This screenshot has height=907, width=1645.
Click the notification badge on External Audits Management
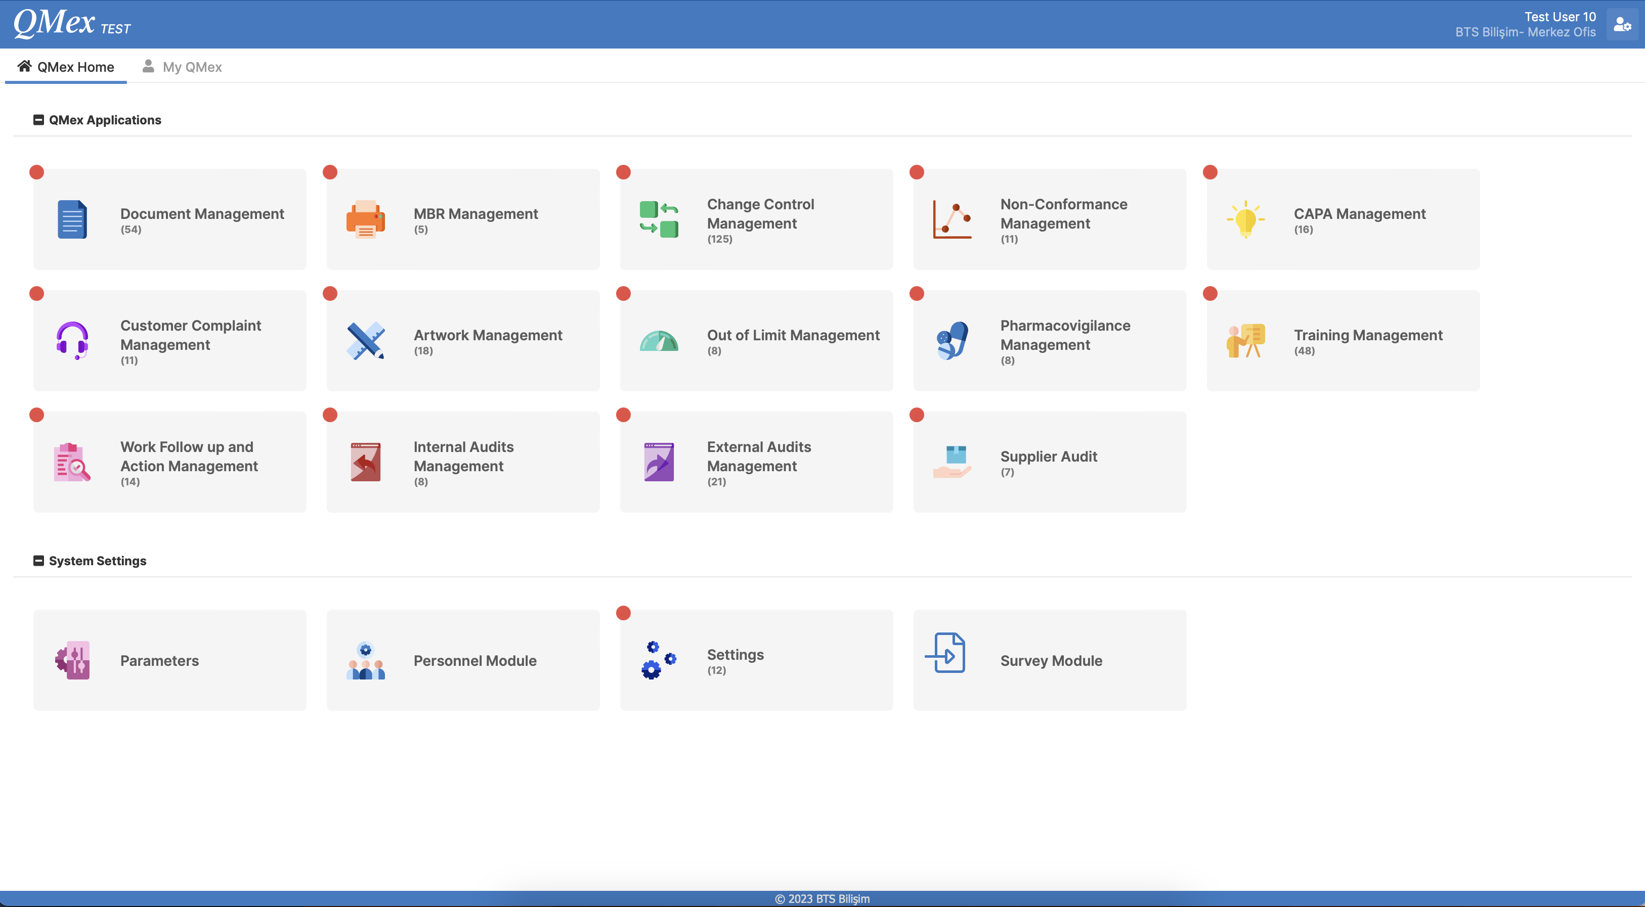click(x=624, y=414)
